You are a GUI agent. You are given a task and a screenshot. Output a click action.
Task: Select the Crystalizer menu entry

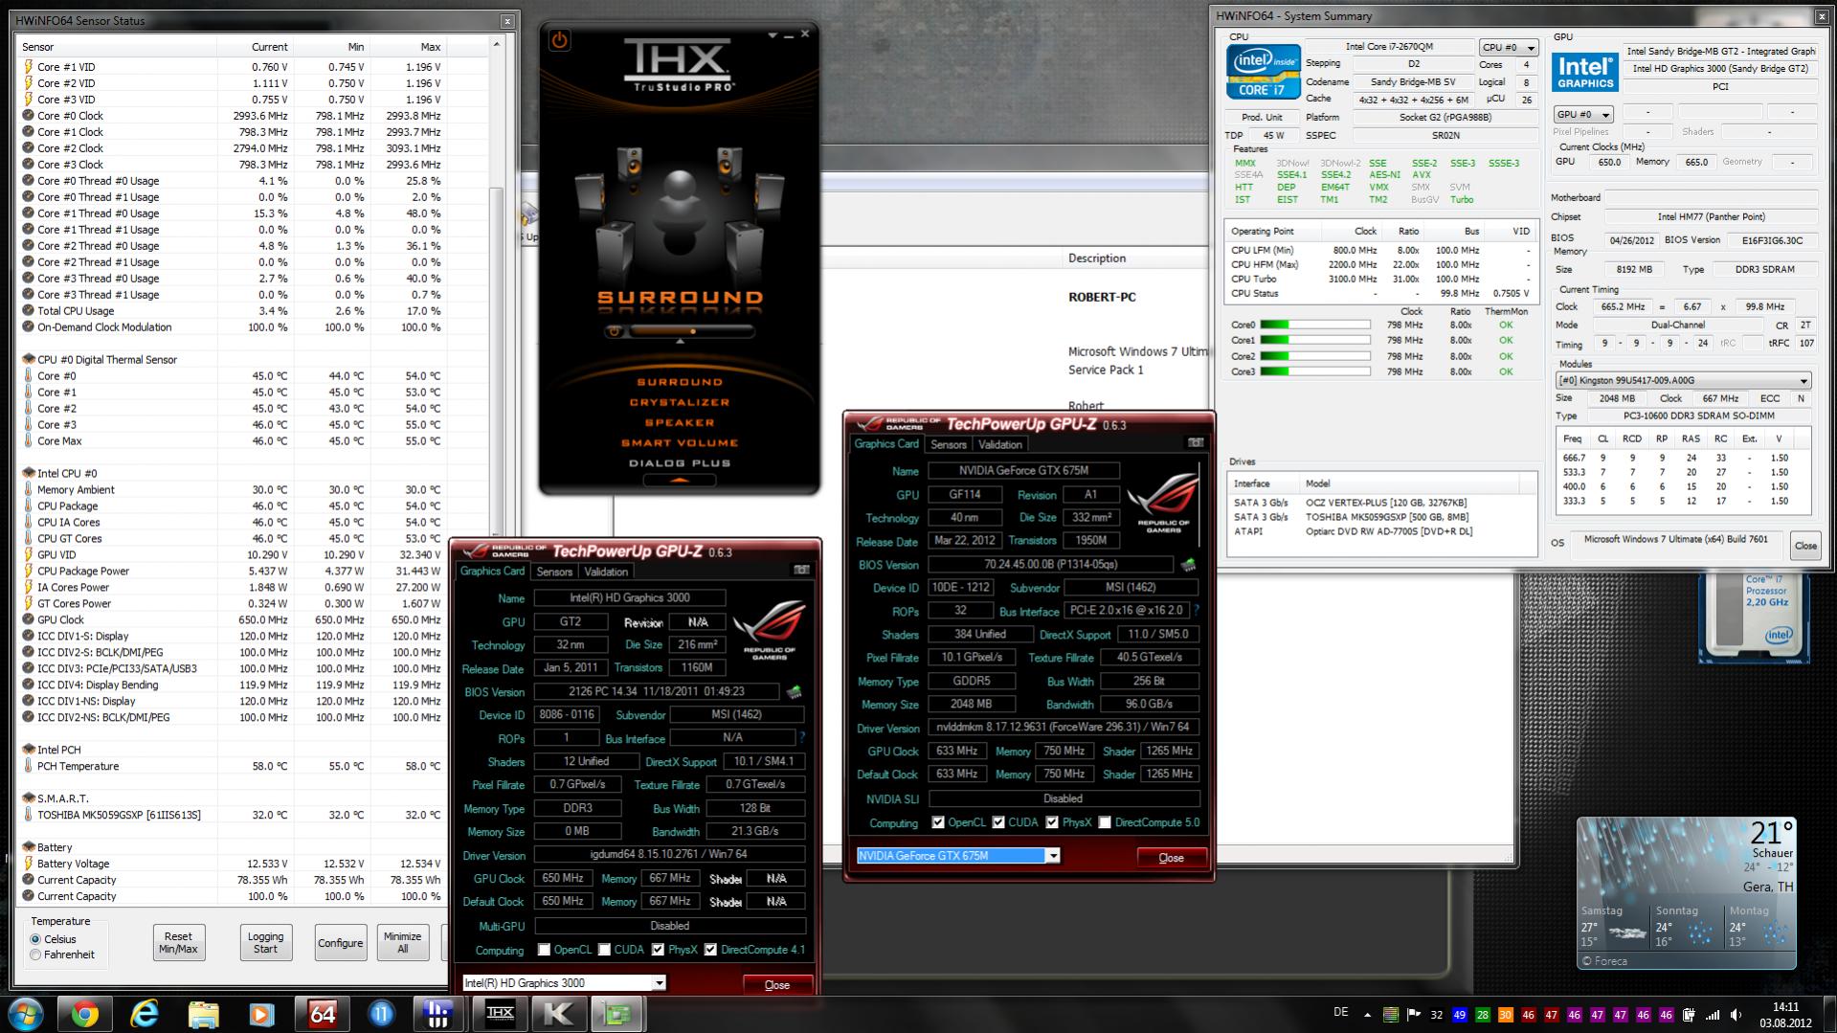680,402
